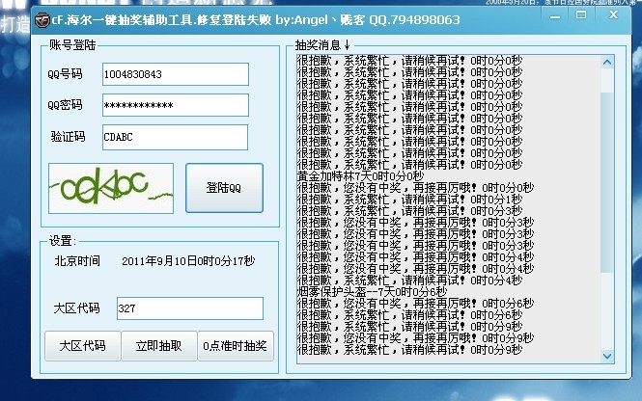Click the 您没有中奖 line at 0时0分0秒
Screen dimensions: 642x401
click(415, 188)
